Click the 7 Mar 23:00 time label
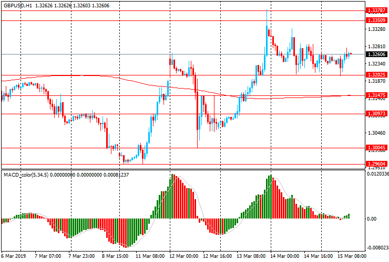The height and width of the screenshot is (262, 389). pyautogui.click(x=81, y=257)
